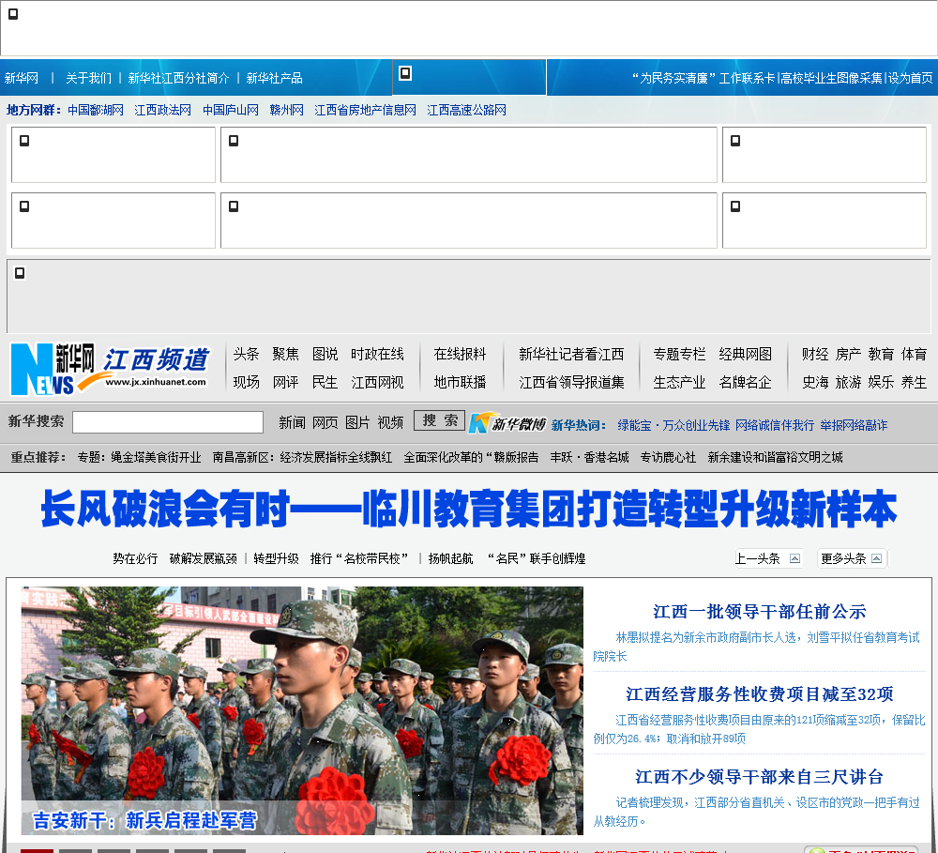The height and width of the screenshot is (853, 938).
Task: Open 网评 section
Action: click(285, 382)
